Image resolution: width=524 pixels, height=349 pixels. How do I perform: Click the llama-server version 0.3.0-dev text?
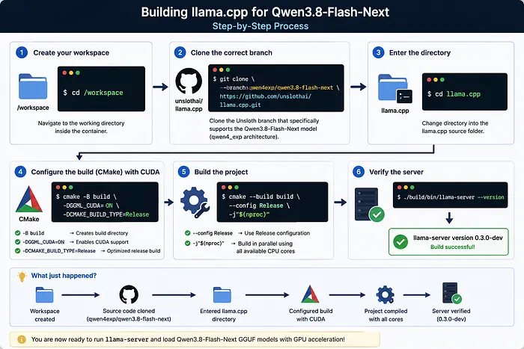click(x=458, y=238)
